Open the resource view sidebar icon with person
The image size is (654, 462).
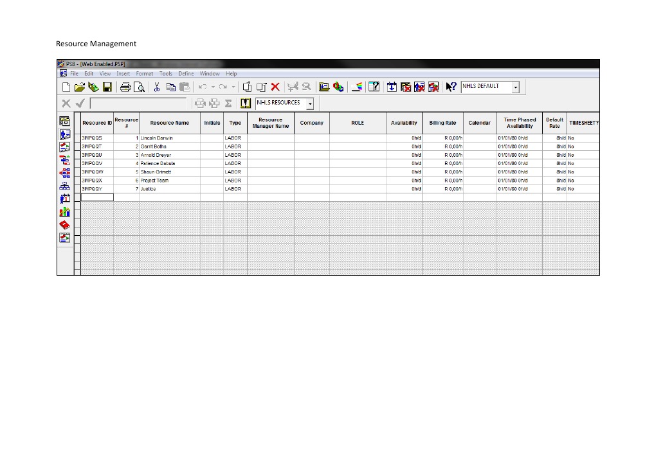(x=65, y=134)
